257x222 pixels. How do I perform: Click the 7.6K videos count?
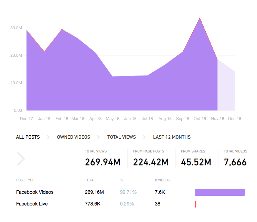160,192
